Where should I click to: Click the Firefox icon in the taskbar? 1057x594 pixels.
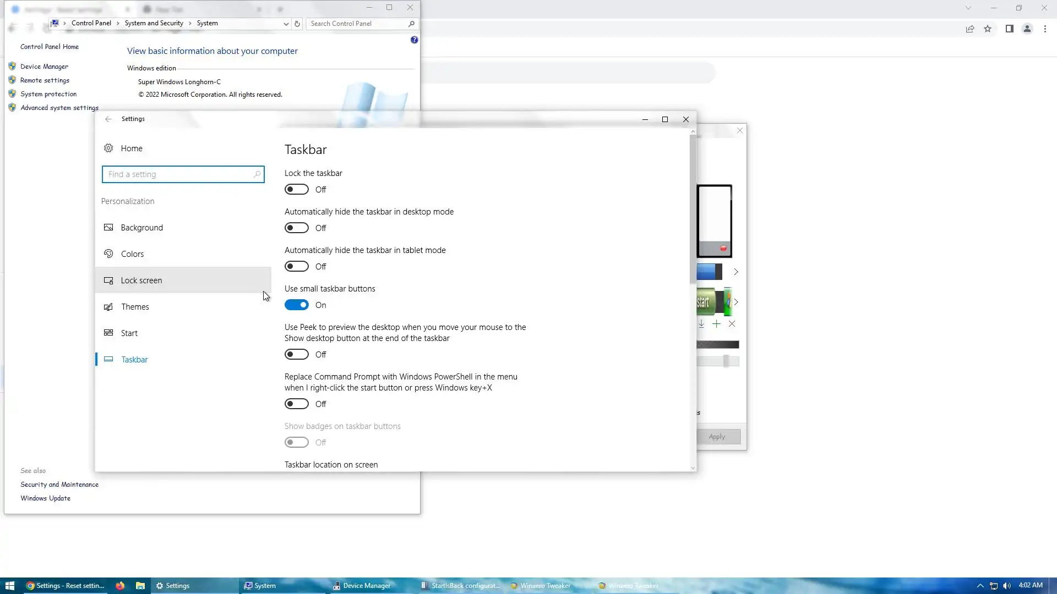tap(120, 586)
